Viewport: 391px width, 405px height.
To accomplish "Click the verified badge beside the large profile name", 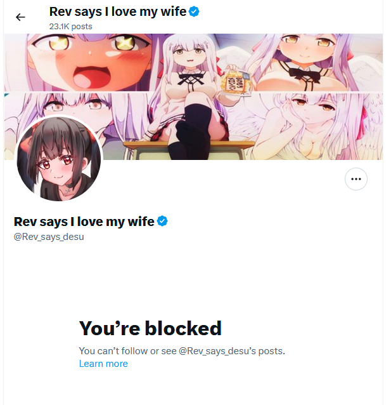I will pos(162,221).
